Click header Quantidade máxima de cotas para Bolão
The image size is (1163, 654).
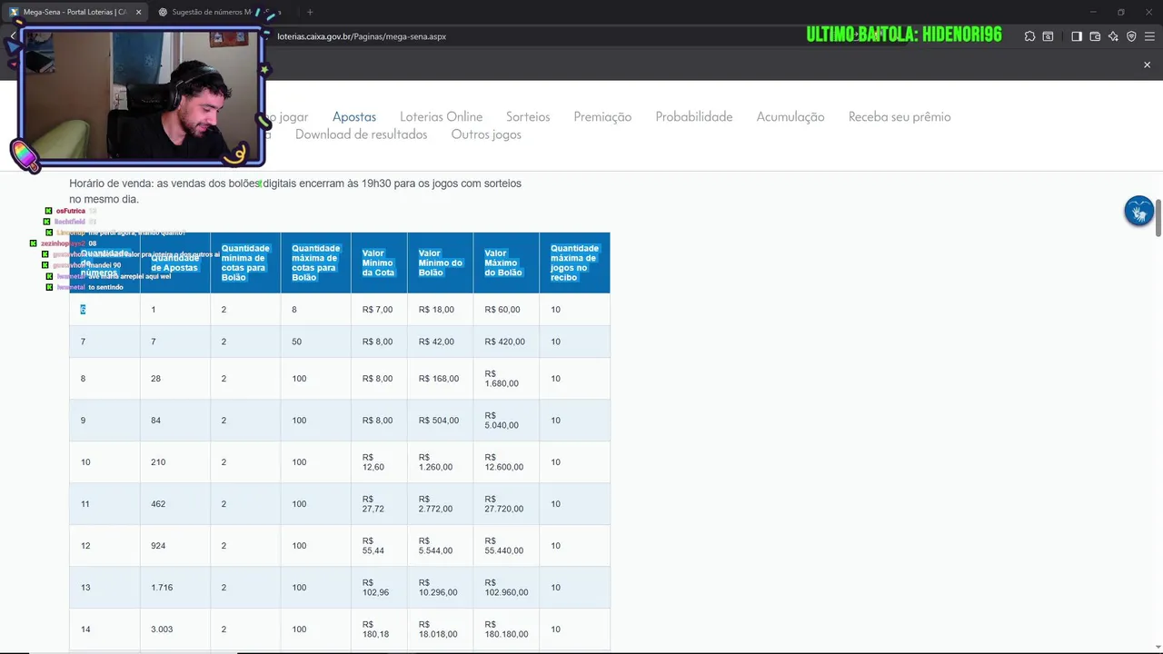click(x=315, y=263)
